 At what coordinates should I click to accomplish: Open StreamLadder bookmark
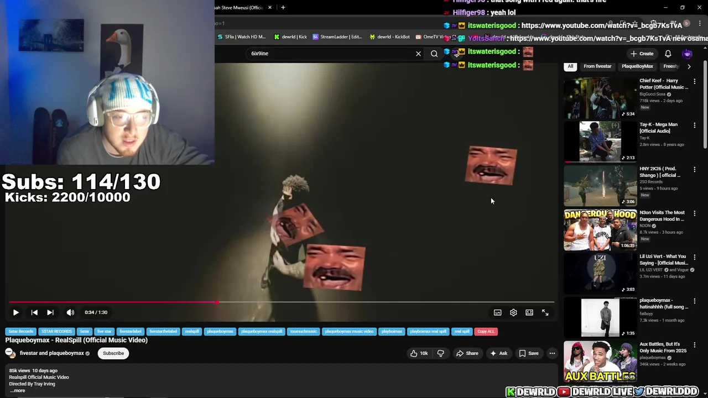[x=337, y=37]
